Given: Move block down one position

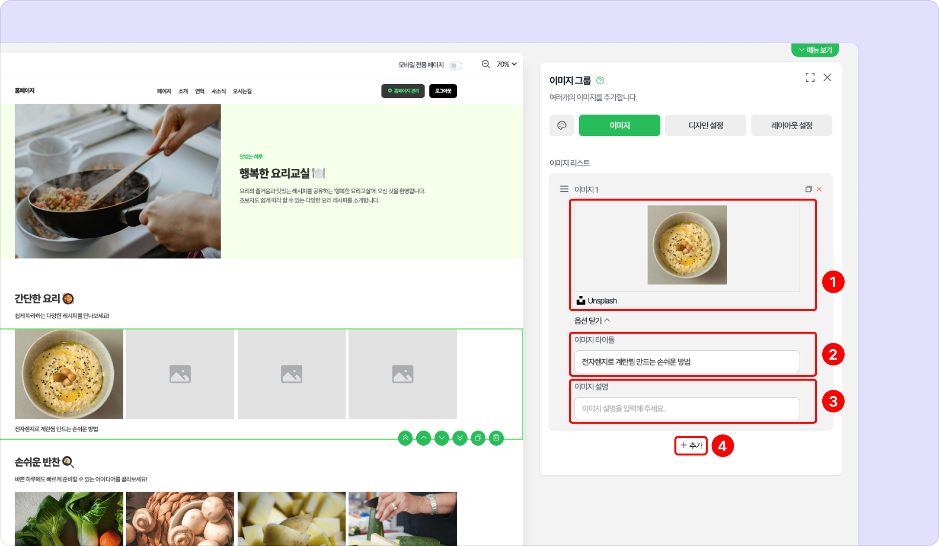Looking at the screenshot, I should click(x=442, y=438).
